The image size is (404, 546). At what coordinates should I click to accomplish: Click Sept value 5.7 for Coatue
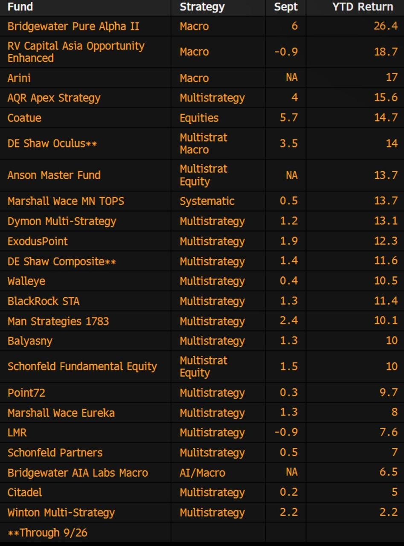pos(289,118)
